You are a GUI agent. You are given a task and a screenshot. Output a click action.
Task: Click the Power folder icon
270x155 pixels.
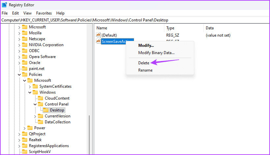coord(30,128)
